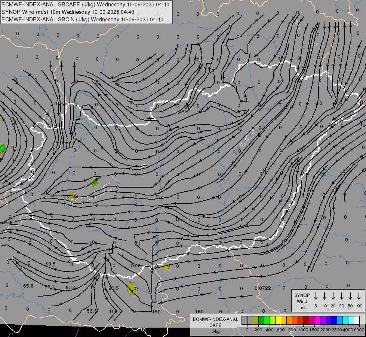Pick the yellow-green swatch after 400
Screen dimensions: 366x337
pos(273,320)
